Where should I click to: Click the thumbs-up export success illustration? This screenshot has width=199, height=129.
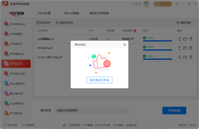click(x=99, y=63)
